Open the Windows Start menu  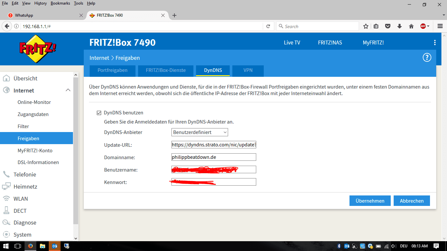click(6, 246)
